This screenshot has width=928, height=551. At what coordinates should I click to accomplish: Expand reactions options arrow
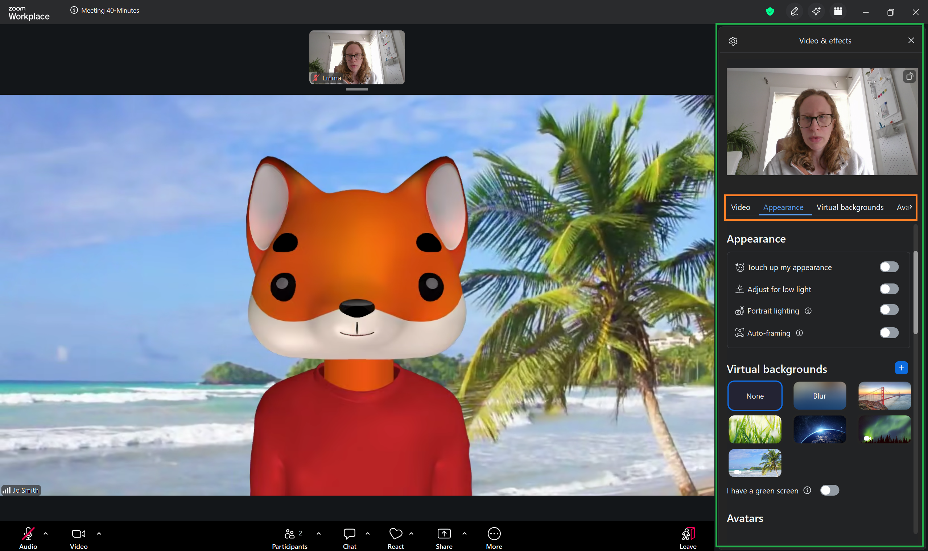(411, 534)
